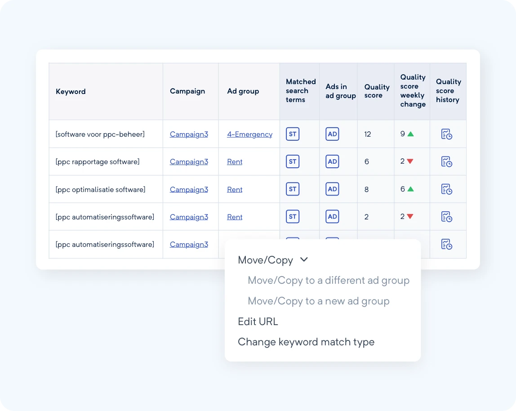Click the AD icon for [ppc automatiseringssoftware]
The image size is (516, 411).
tap(332, 216)
